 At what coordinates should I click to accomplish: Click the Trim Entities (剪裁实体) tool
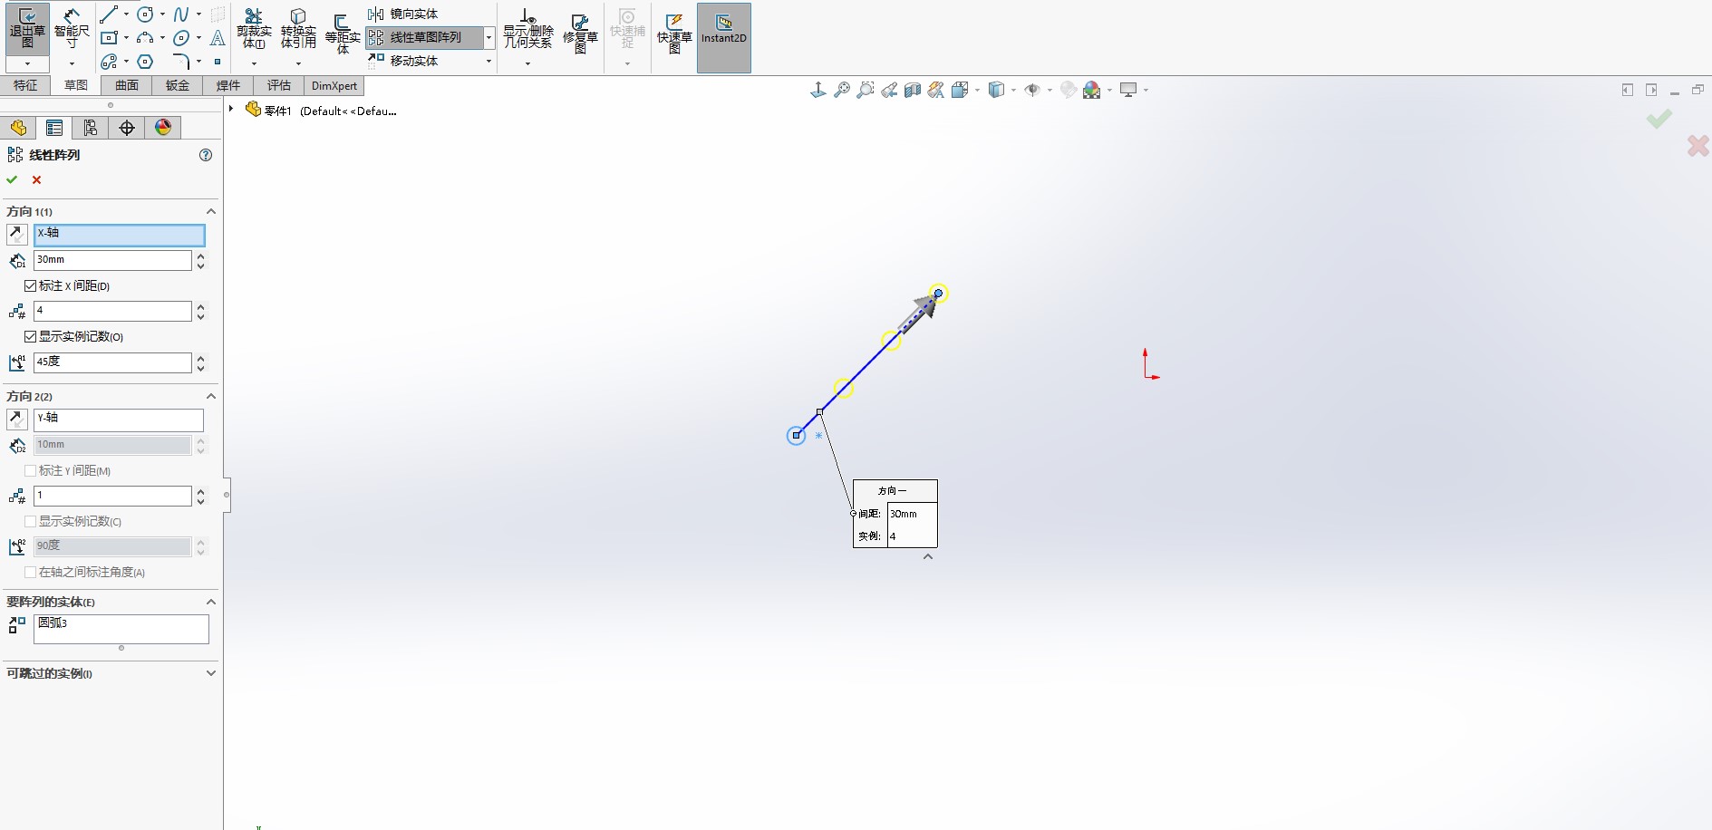pos(254,30)
